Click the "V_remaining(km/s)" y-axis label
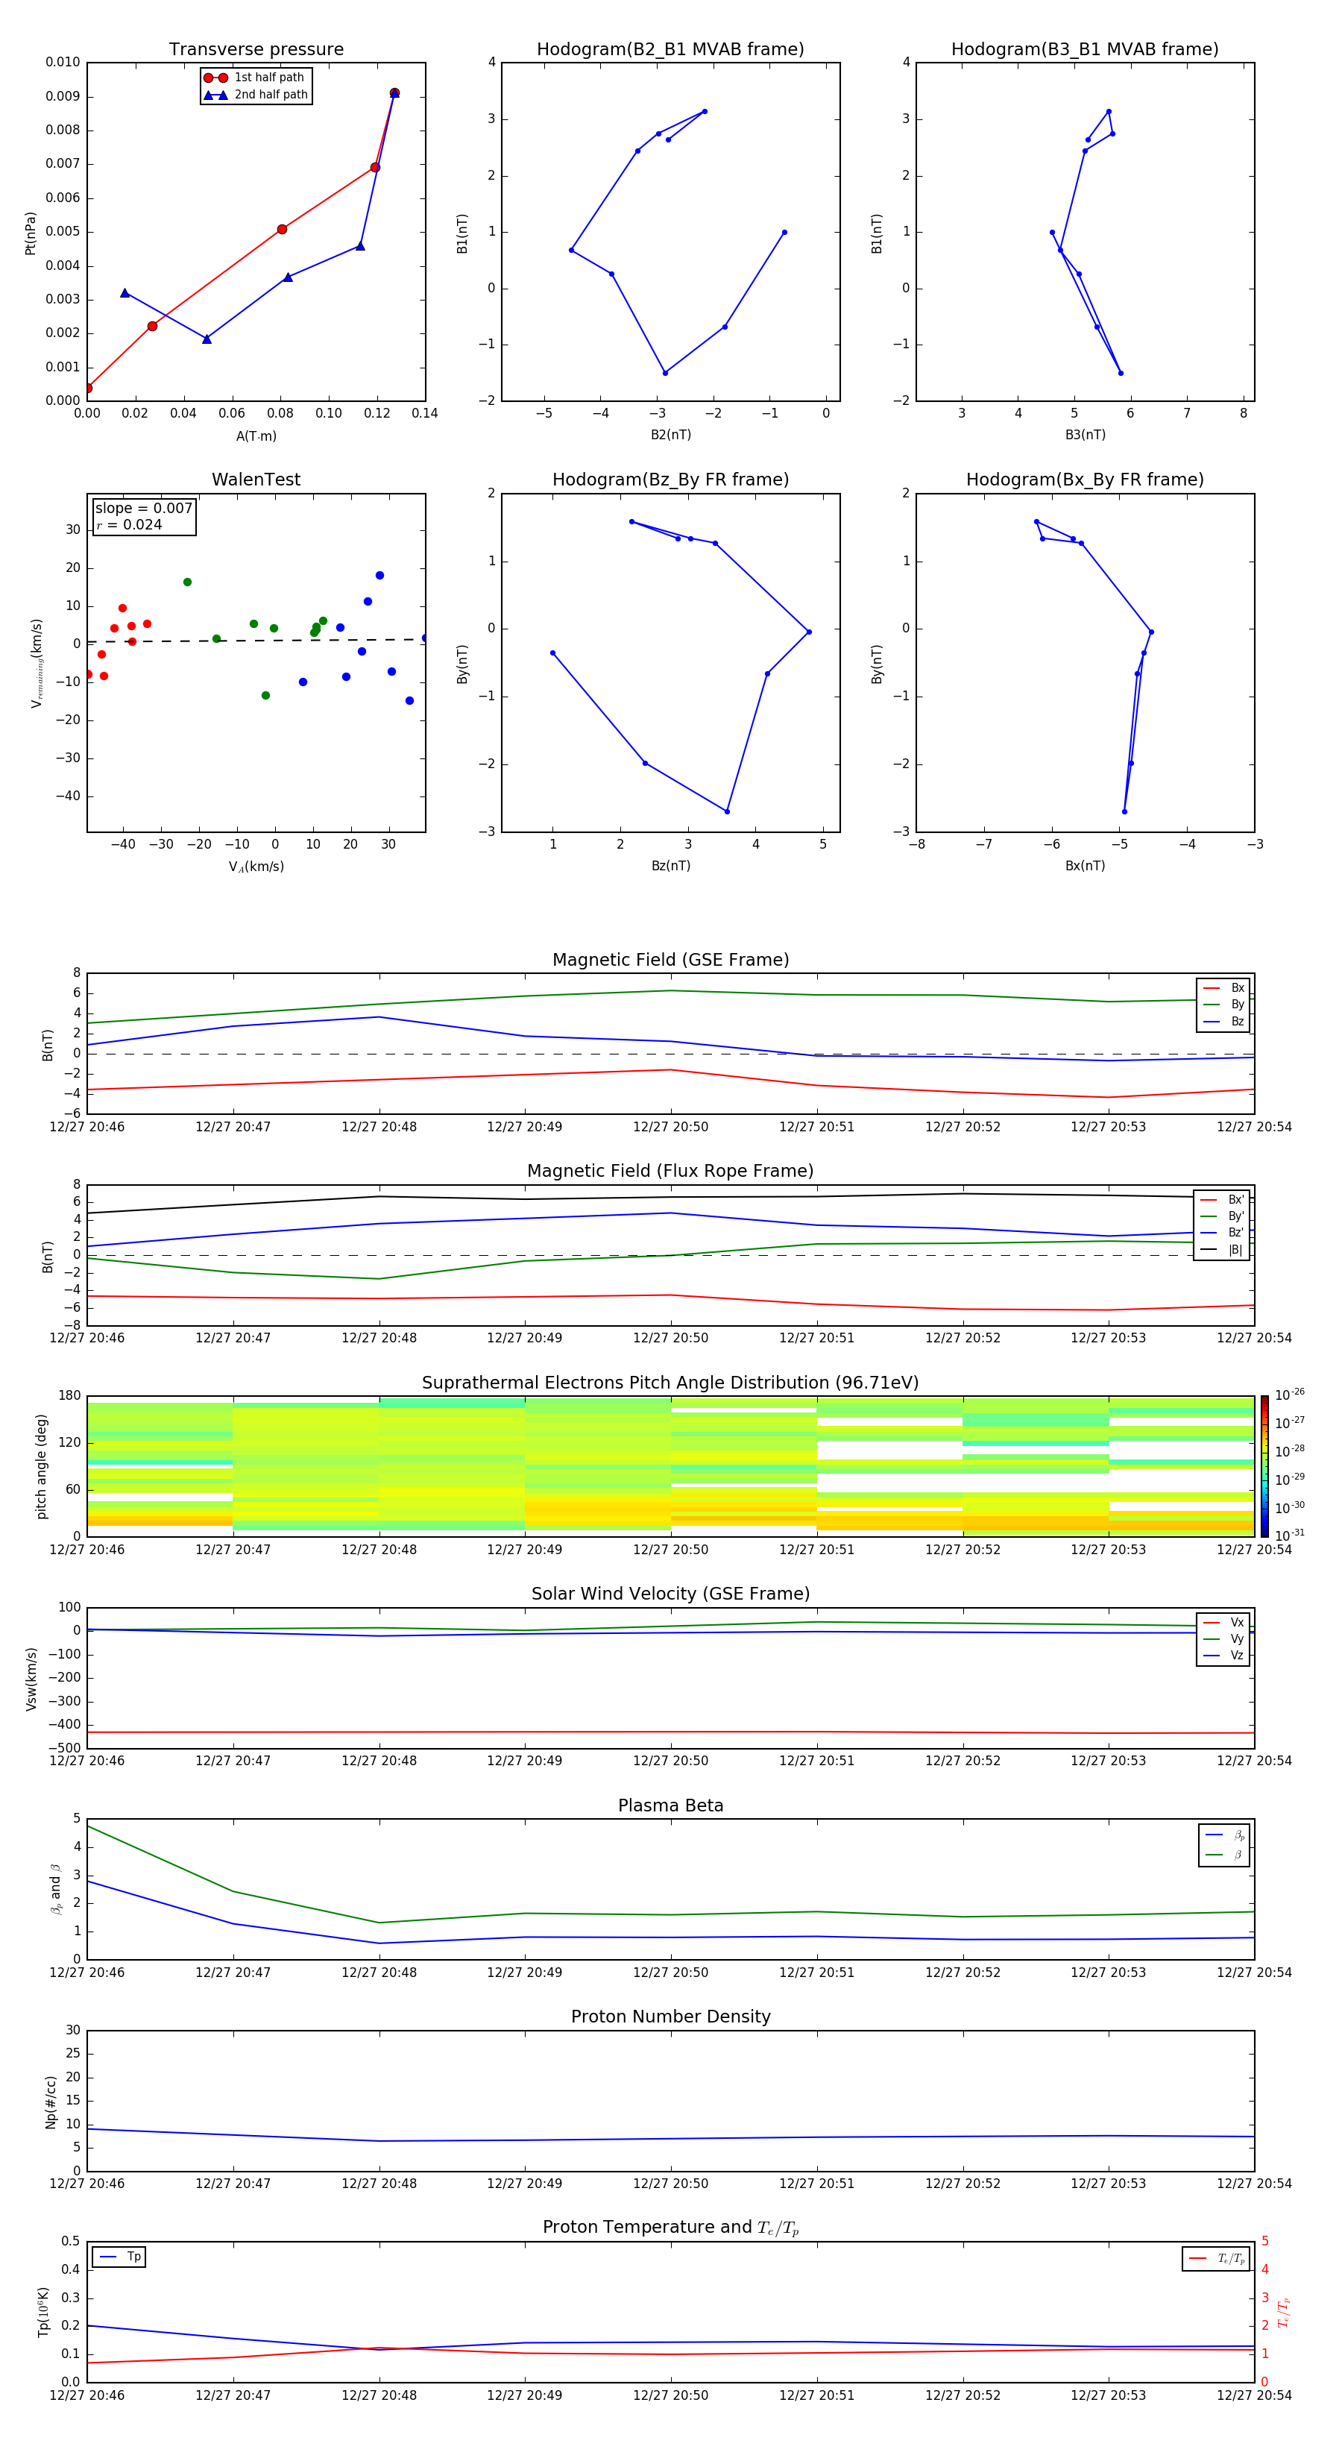 37,663
